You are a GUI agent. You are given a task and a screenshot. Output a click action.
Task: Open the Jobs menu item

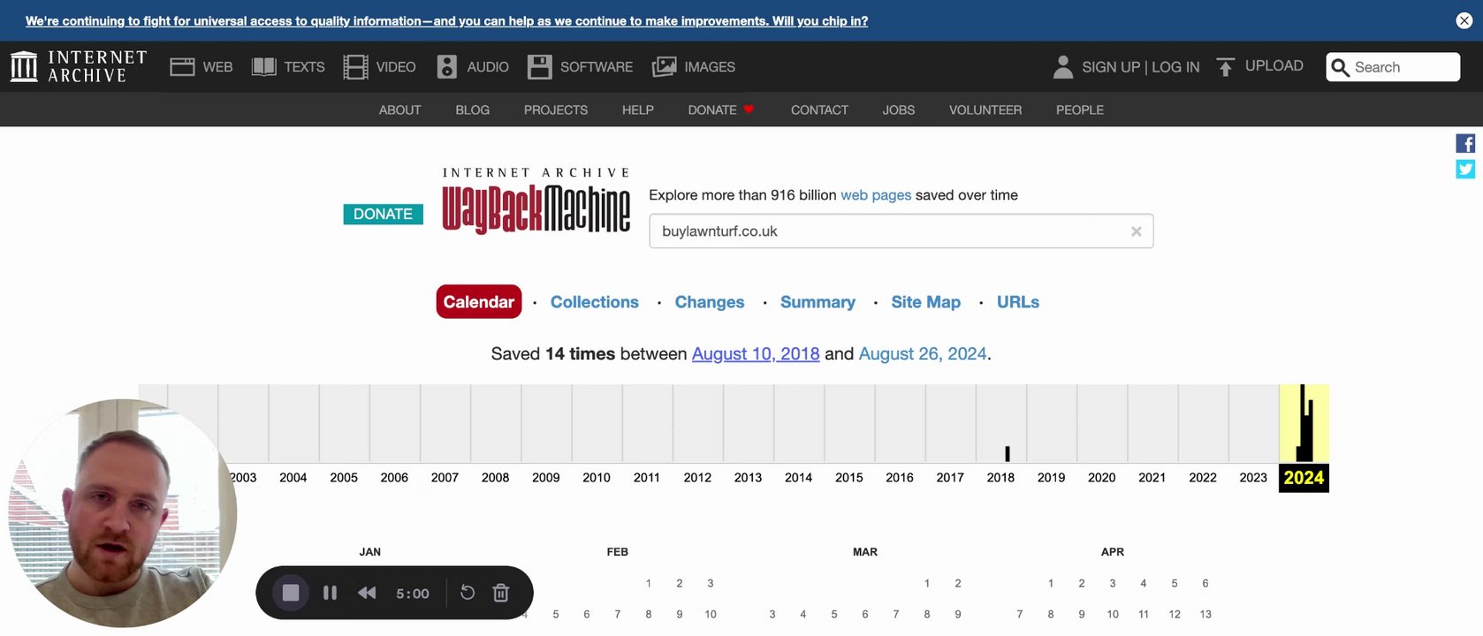point(899,110)
